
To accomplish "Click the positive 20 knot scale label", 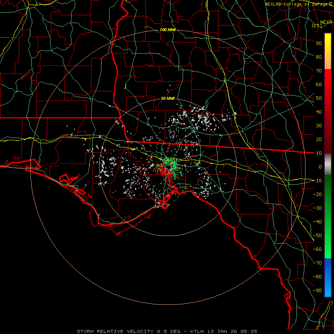I will (x=319, y=139).
